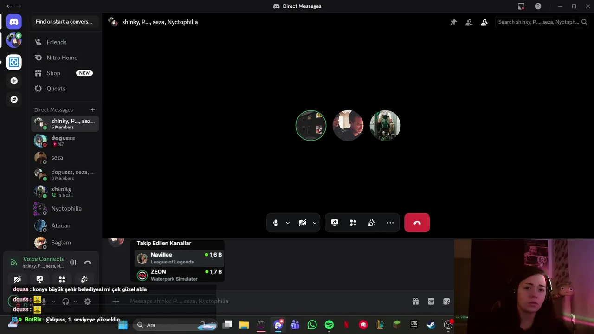594x334 pixels.
Task: Share screen from voice panel
Action: coord(39,279)
